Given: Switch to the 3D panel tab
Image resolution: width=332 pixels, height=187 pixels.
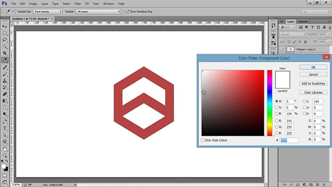Looking at the screenshot, I should coord(282,22).
